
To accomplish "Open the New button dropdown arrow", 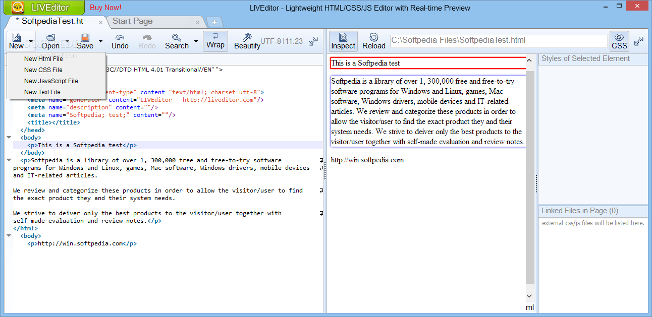I will [31, 41].
